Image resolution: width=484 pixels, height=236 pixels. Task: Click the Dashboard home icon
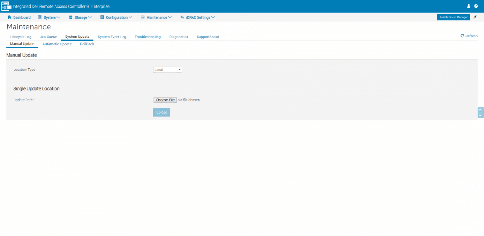click(x=9, y=17)
